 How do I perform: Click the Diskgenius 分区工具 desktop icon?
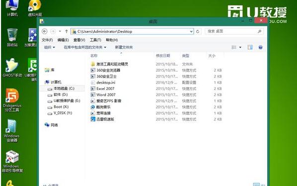[12, 100]
